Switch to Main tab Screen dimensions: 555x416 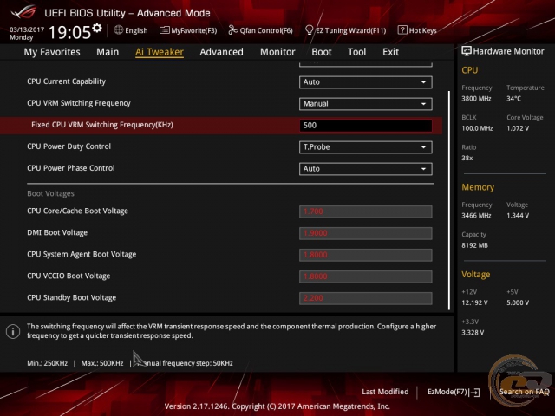[108, 52]
